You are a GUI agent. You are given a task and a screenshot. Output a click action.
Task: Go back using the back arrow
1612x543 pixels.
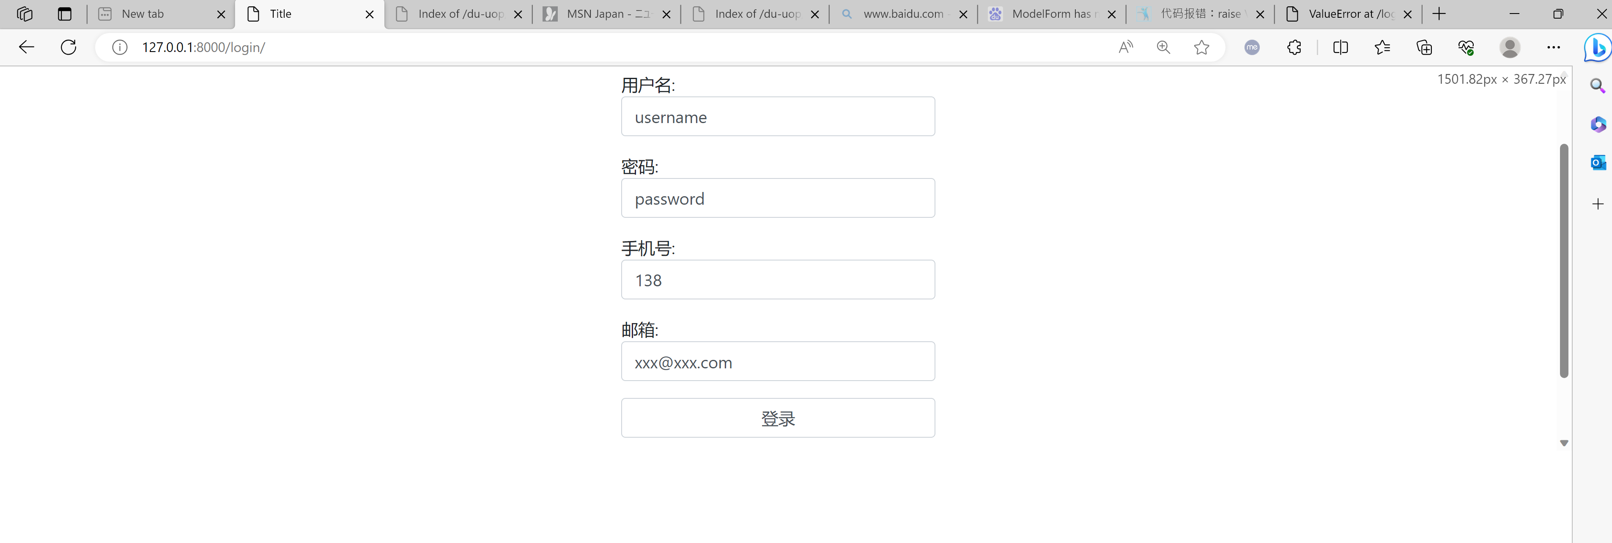(26, 47)
